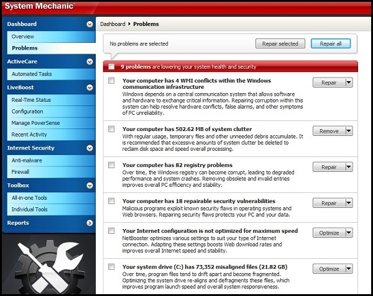Open dropdown arrow beside registry Repair button

pyautogui.click(x=349, y=167)
